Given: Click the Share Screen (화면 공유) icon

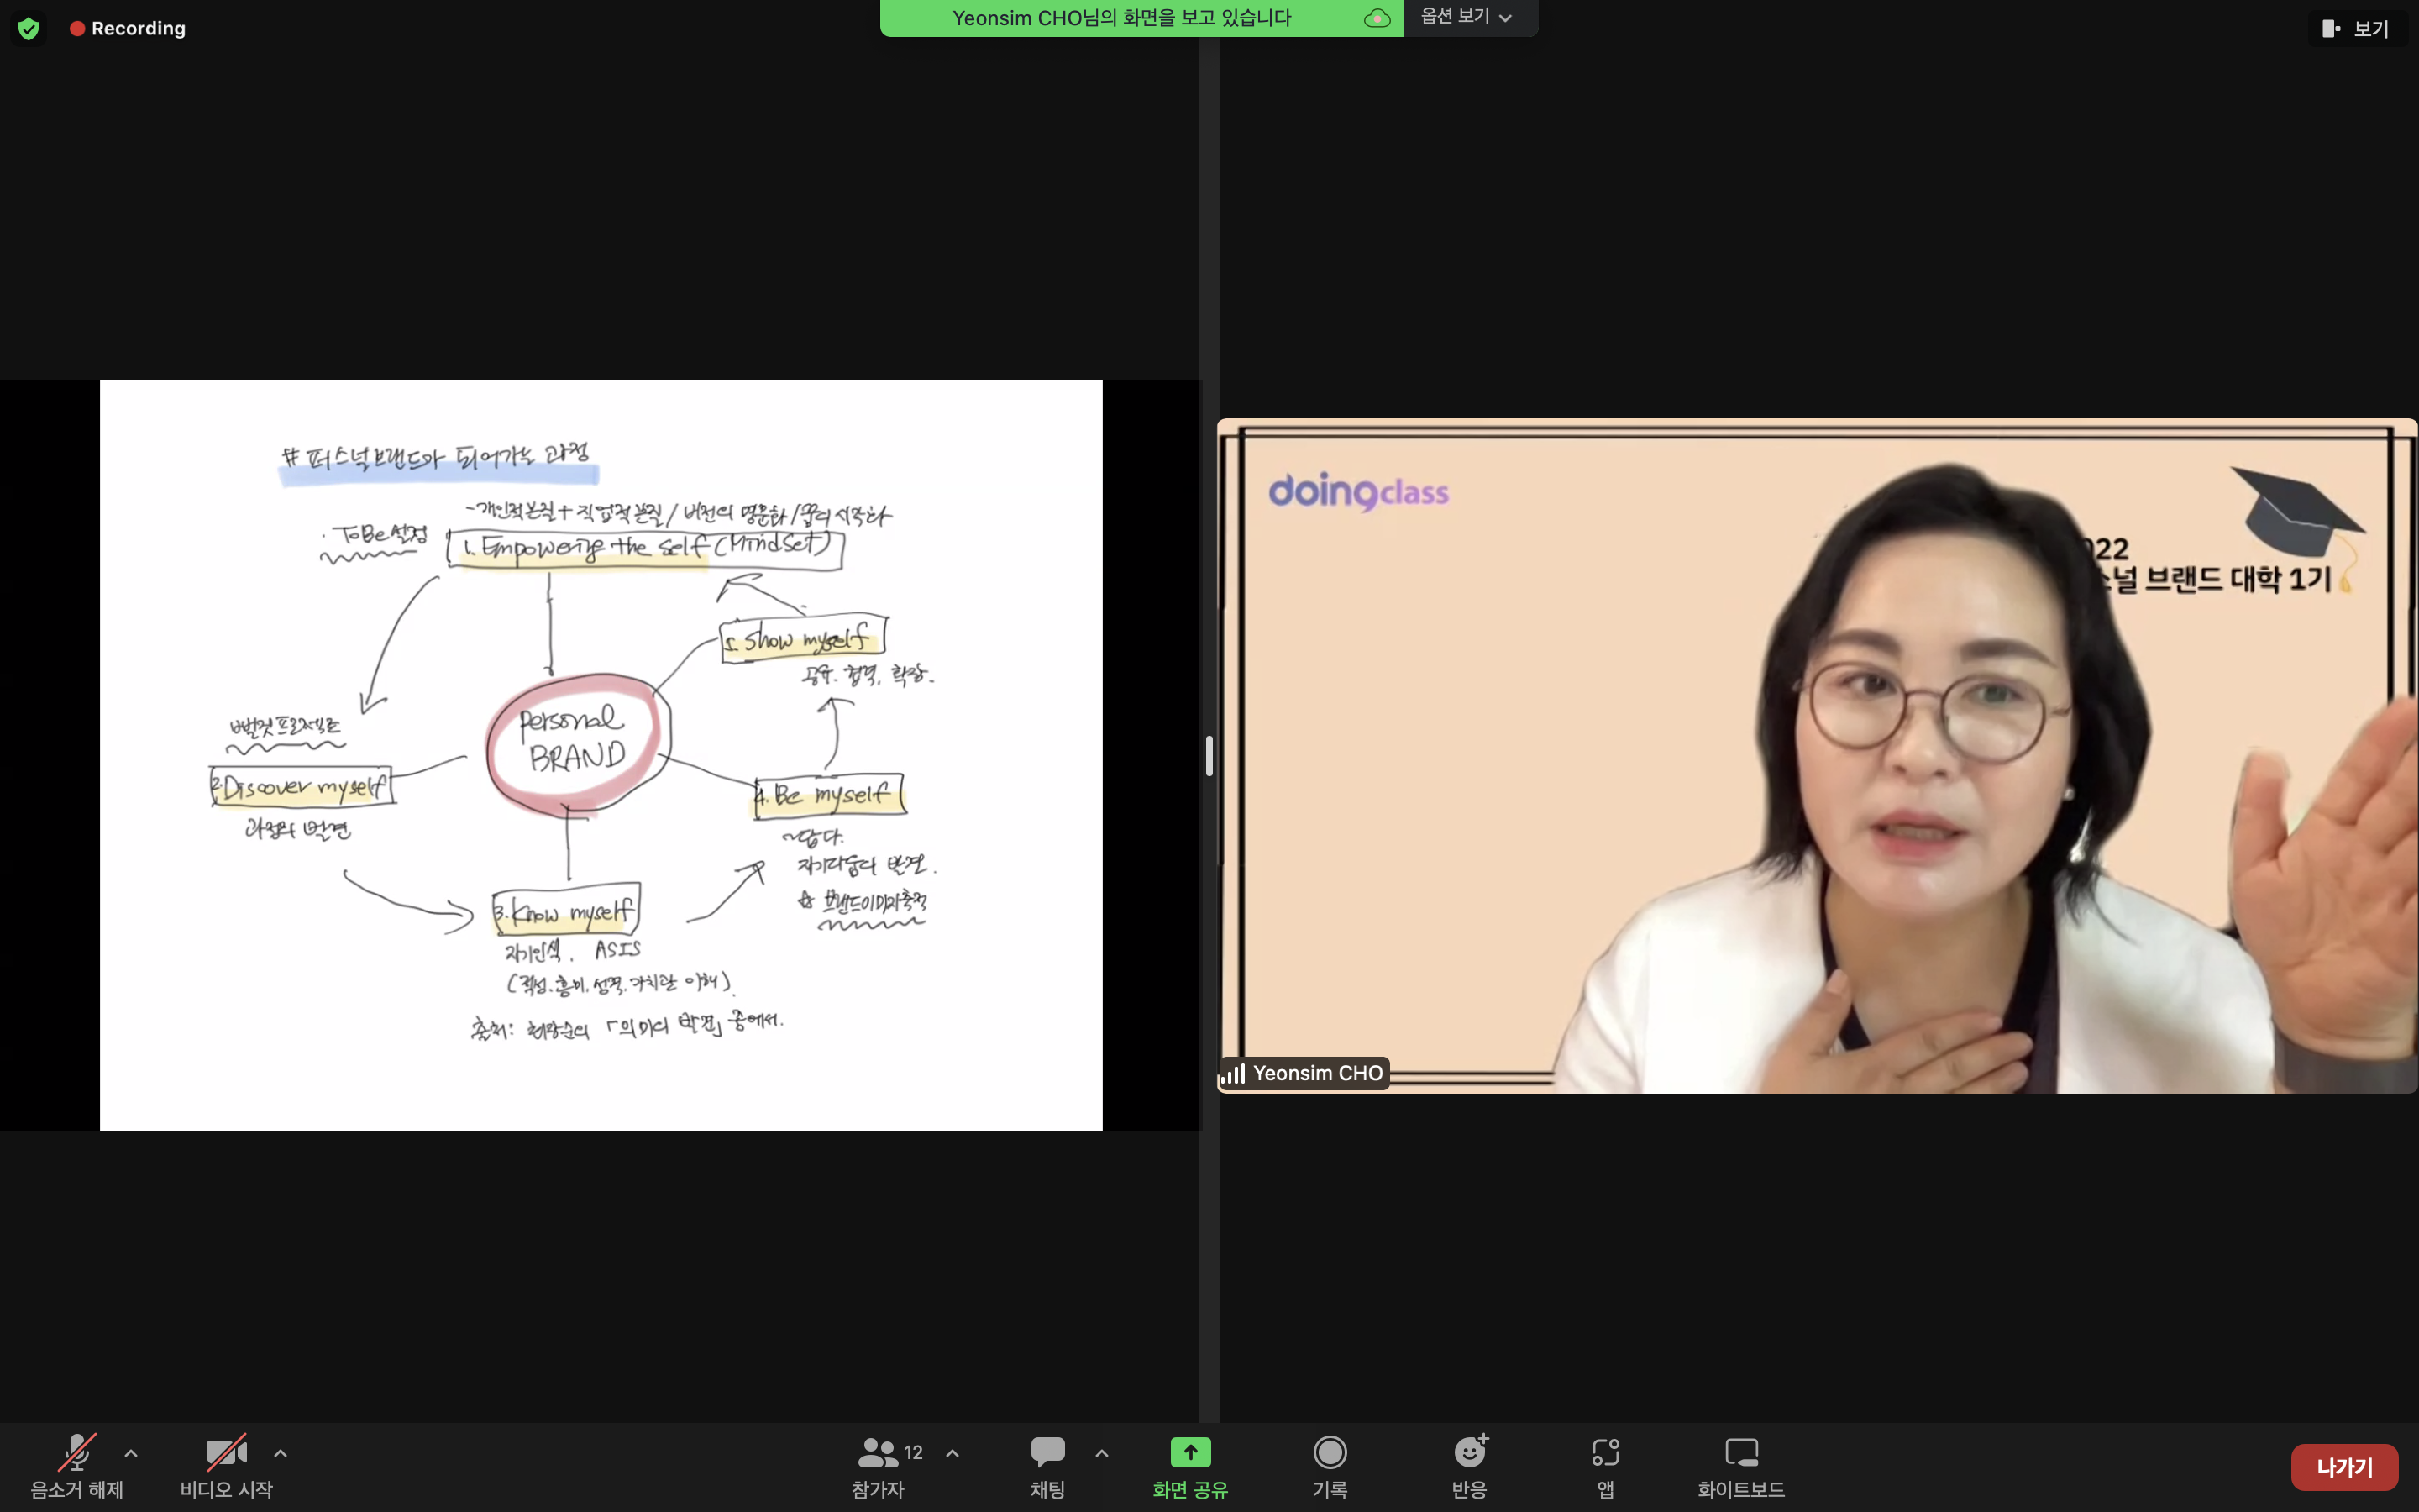Looking at the screenshot, I should coord(1189,1452).
